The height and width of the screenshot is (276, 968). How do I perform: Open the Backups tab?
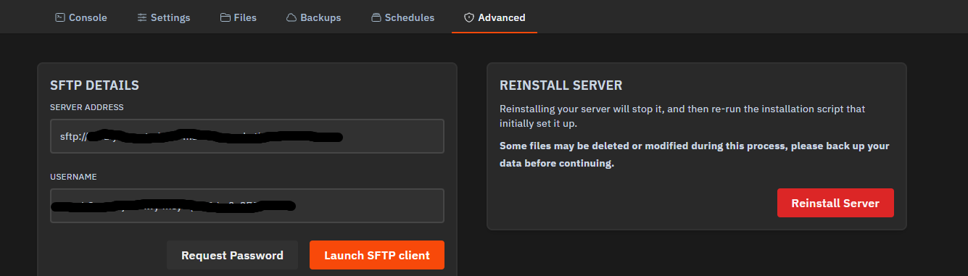[314, 17]
